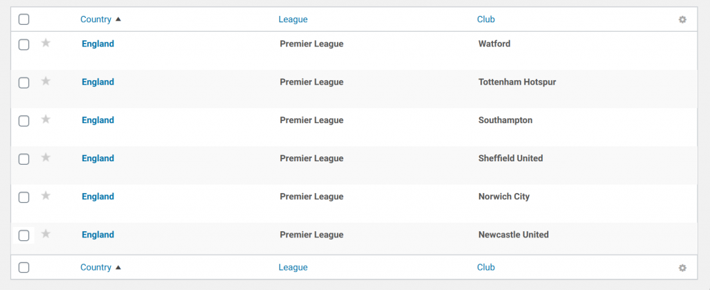Viewport: 710px width, 290px height.
Task: Click the footer Club column label
Action: pyautogui.click(x=485, y=267)
